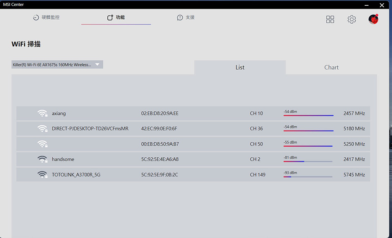Open settings with the gear icon

tap(352, 19)
